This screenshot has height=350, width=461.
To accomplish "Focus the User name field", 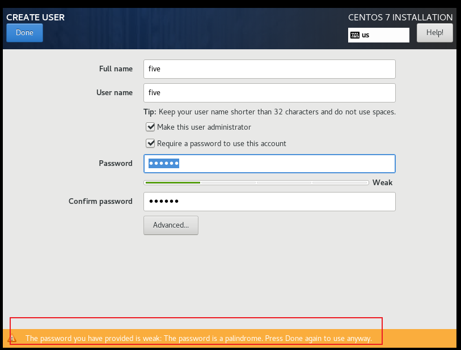I will click(x=269, y=93).
